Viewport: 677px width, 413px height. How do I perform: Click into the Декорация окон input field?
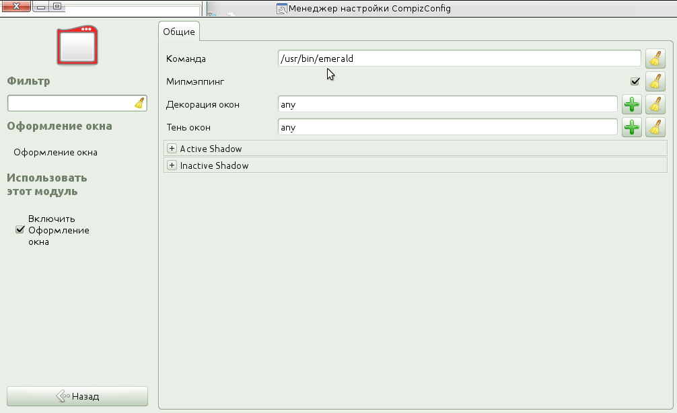tap(448, 104)
